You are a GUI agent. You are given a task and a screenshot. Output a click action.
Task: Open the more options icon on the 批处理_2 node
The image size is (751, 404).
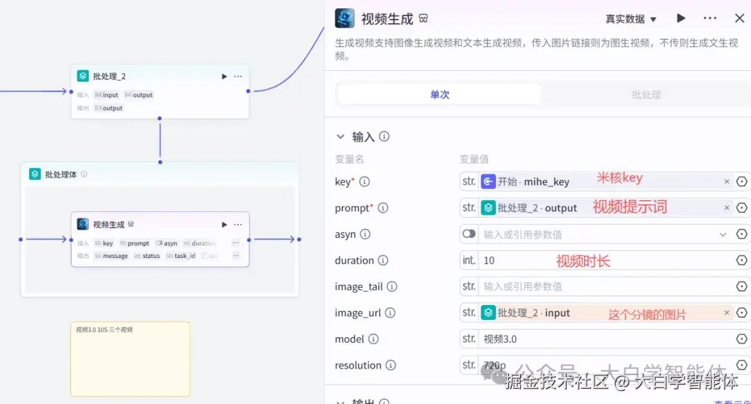[x=238, y=76]
